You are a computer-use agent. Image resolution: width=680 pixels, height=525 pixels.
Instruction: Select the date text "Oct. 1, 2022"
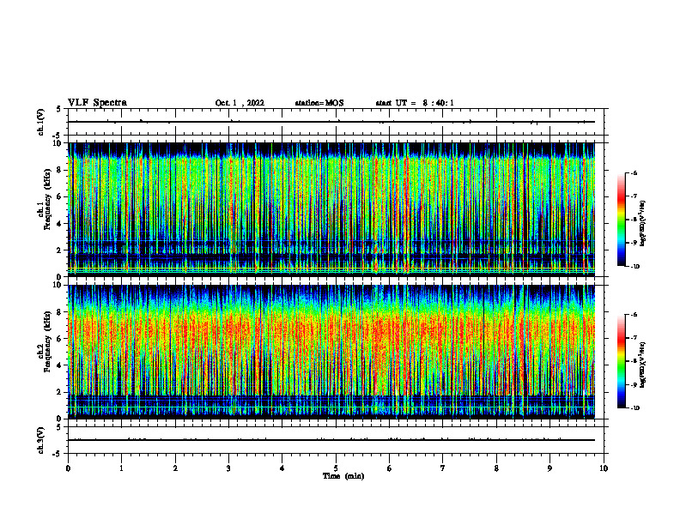click(x=240, y=103)
